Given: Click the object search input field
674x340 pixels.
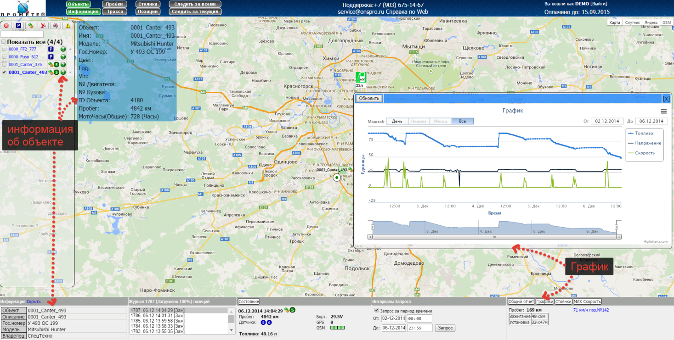Looking at the screenshot, I should (22, 34).
